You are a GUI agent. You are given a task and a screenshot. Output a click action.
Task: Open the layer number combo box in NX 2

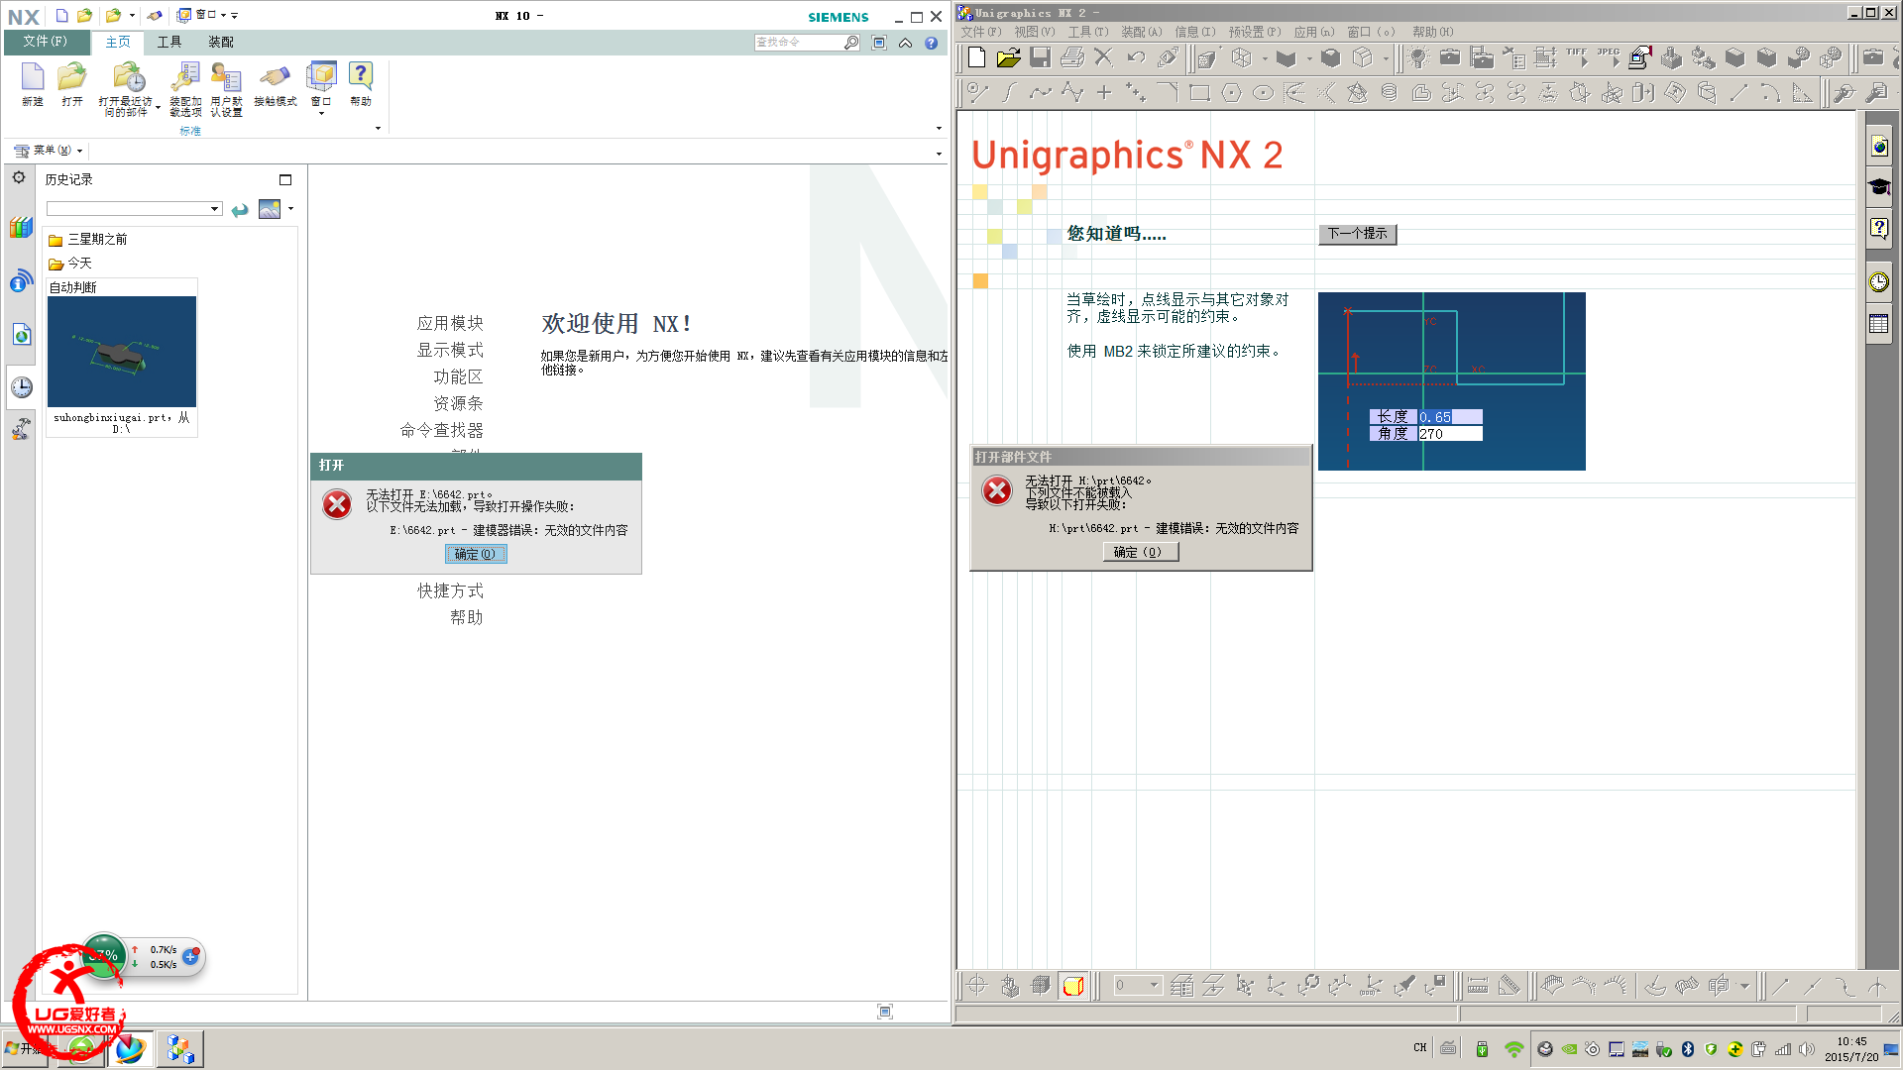pyautogui.click(x=1137, y=986)
